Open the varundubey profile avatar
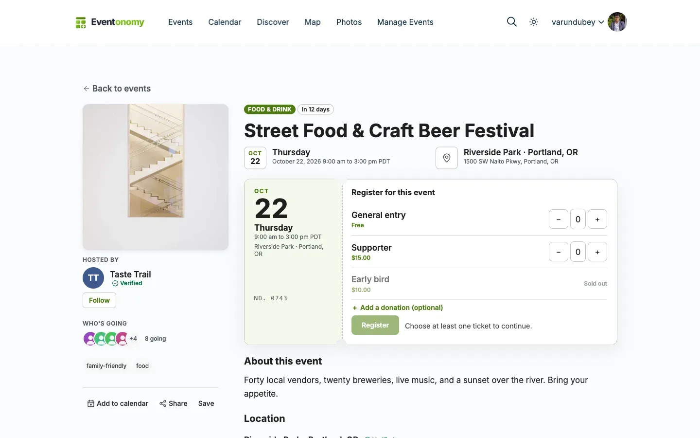700x438 pixels. (617, 22)
